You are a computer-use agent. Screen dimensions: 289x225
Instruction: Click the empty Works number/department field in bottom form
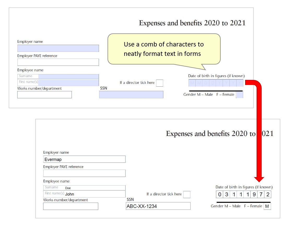coord(70,206)
